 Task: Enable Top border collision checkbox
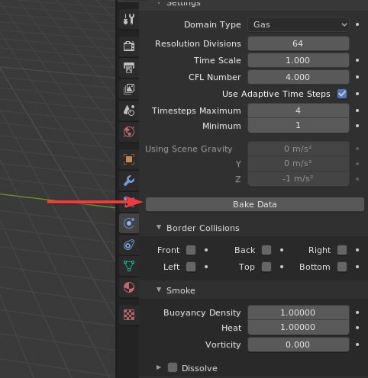(266, 267)
